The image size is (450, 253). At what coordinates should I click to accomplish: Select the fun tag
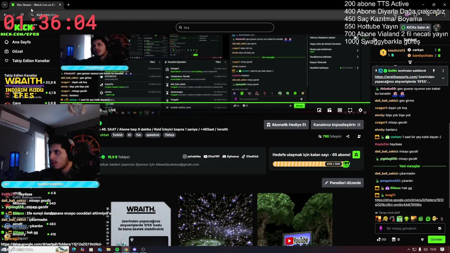point(139,135)
